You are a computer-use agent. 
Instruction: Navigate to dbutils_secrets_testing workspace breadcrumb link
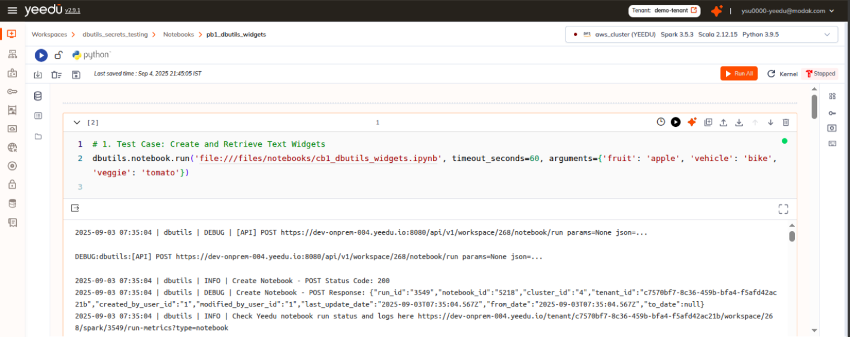coord(115,35)
